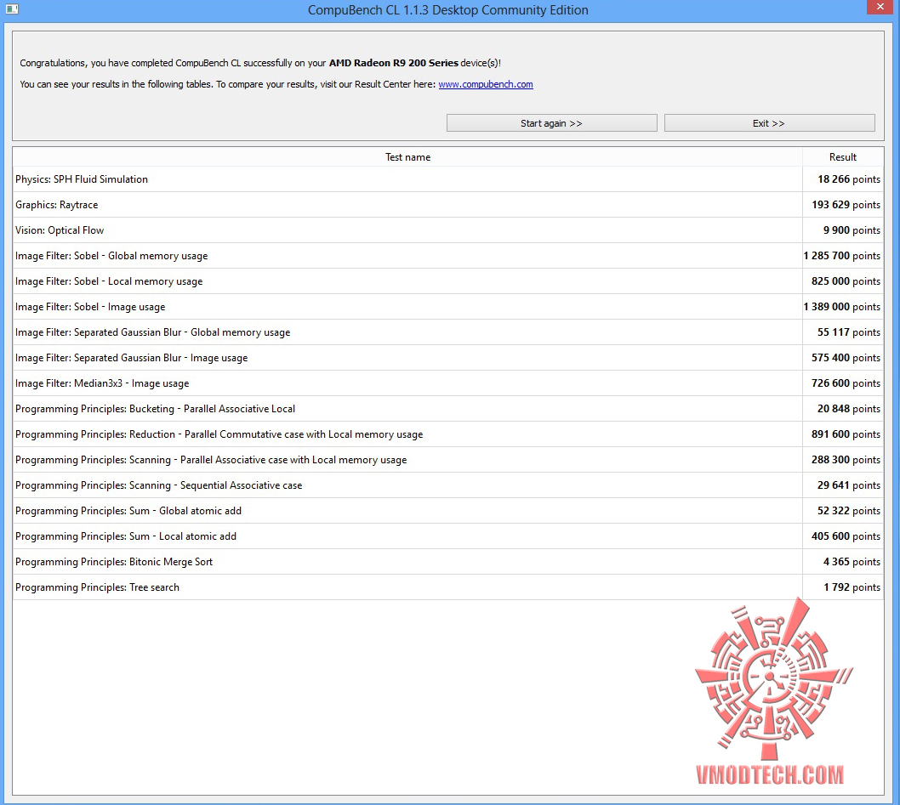Click the 1 792 points result

(852, 587)
